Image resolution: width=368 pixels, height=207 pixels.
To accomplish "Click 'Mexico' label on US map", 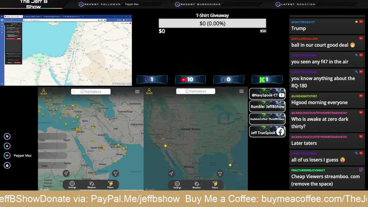I will [189, 167].
